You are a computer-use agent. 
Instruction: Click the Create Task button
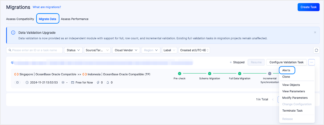(308, 7)
